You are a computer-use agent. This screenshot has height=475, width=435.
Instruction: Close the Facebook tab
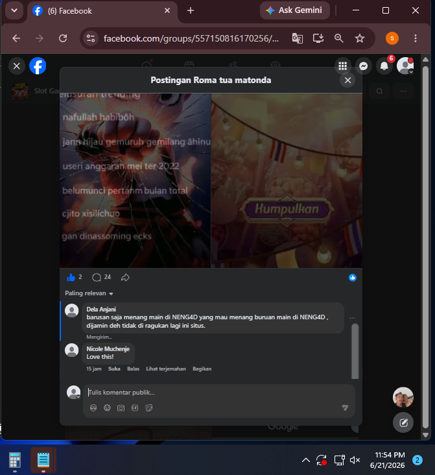(x=167, y=10)
